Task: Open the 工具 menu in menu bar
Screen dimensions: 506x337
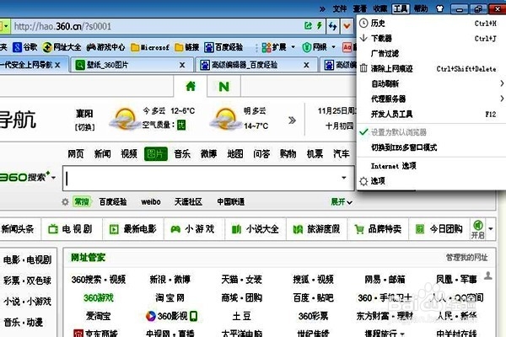Action: (401, 8)
